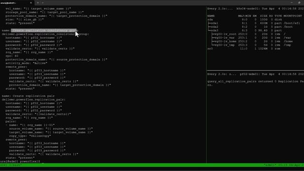Click the 1024M size of sr0
The width and height of the screenshot is (304, 171).
pos(263,48)
